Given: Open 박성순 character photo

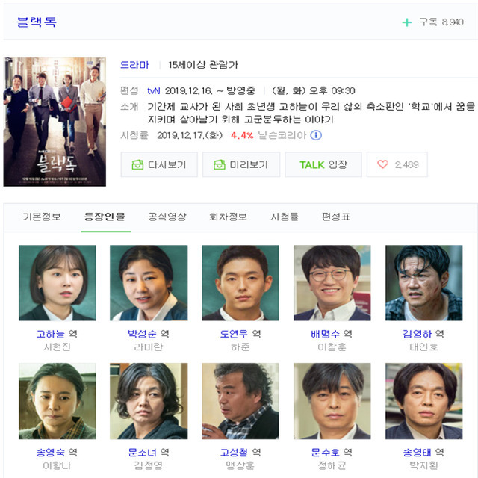Looking at the screenshot, I should pos(149,283).
